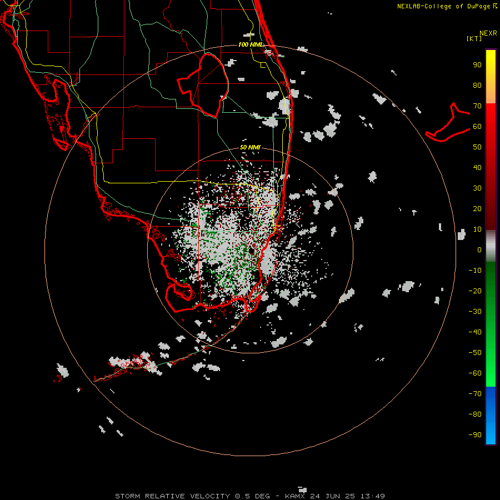Select the "NEXLAB-College of DuPage" header text

pos(444,6)
